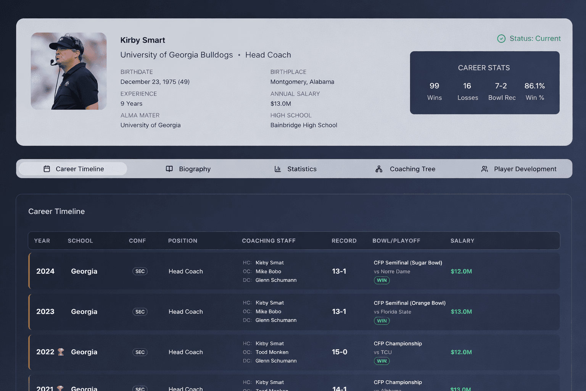Click the birthplace Montgomery, Alabama
Image resolution: width=586 pixels, height=391 pixels.
click(x=302, y=82)
